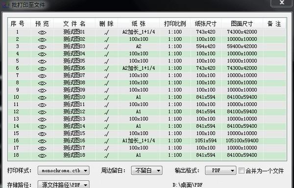Preview 测试图08 with its eye icon
This screenshot has width=294, height=188.
(42, 83)
